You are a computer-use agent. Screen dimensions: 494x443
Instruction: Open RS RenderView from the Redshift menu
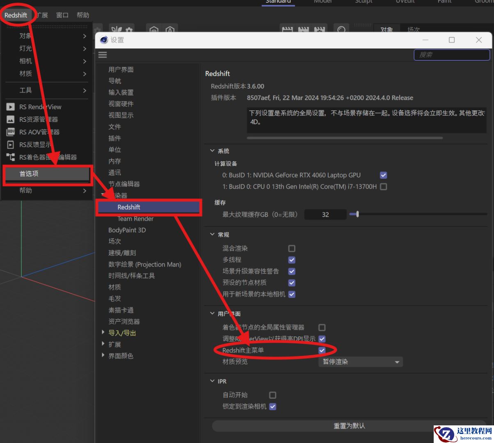pyautogui.click(x=39, y=107)
